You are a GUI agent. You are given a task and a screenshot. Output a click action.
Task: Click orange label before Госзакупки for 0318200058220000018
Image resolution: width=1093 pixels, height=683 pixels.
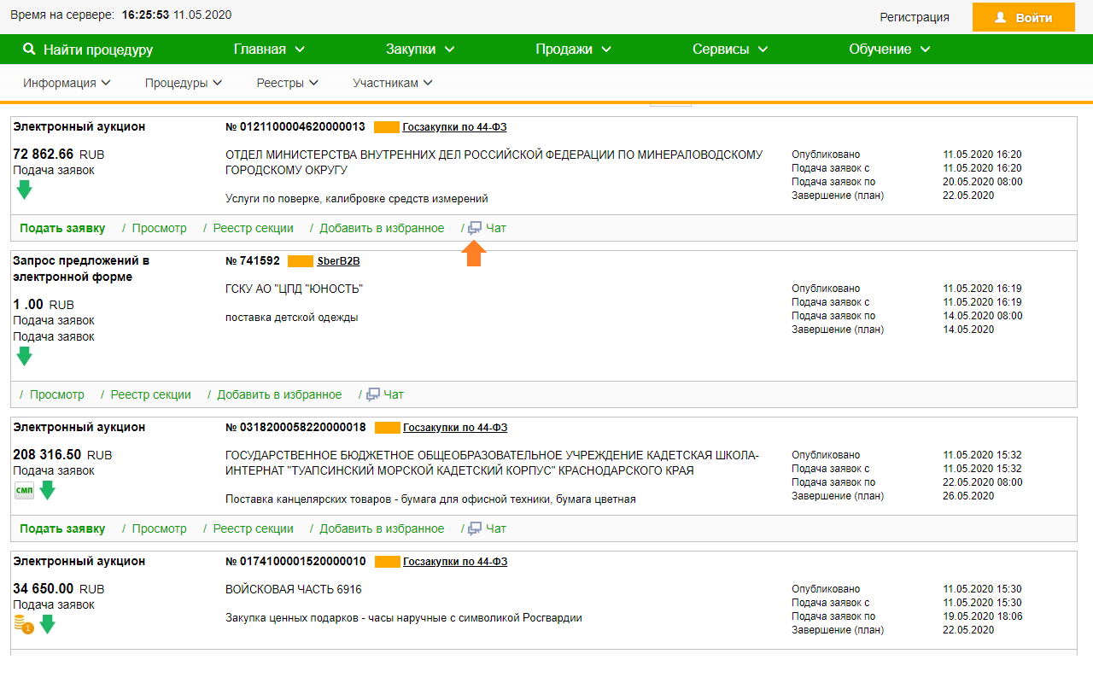[388, 428]
